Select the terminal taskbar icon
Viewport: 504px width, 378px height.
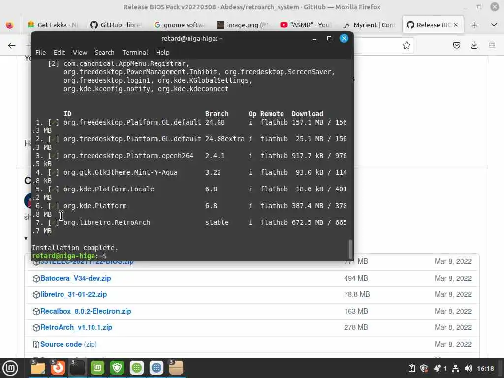pyautogui.click(x=77, y=368)
